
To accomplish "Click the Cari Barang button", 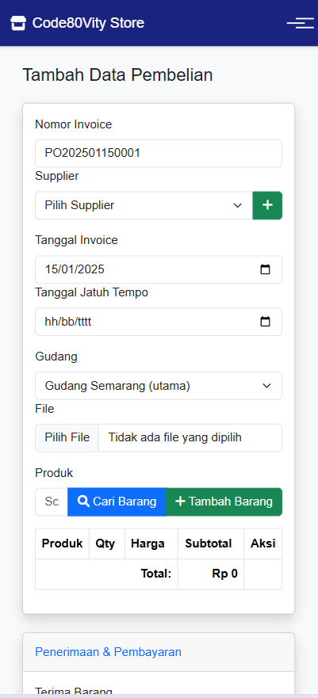I will [117, 502].
